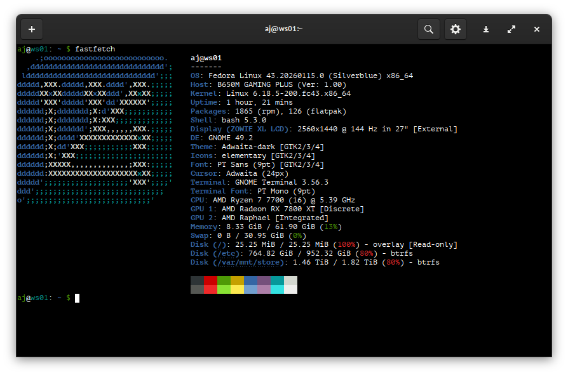
Task: Click the Theme line Adwaita-dark
Action: click(x=257, y=147)
